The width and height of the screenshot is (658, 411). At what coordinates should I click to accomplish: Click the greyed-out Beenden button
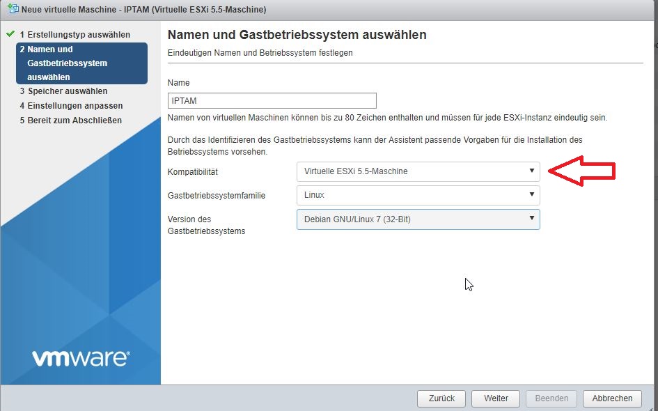point(551,398)
